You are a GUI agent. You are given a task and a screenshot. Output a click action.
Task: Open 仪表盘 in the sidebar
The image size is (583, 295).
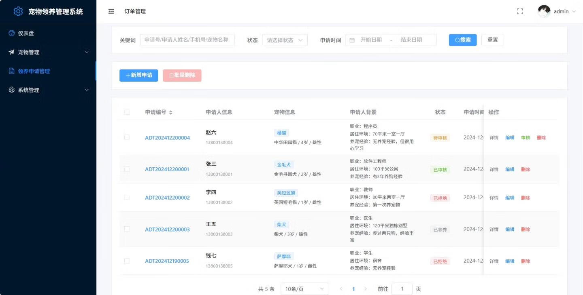click(26, 33)
